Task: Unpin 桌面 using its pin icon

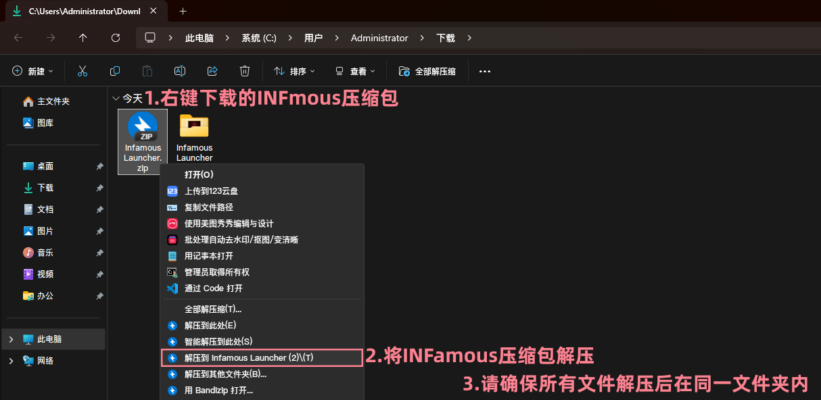Action: point(99,166)
